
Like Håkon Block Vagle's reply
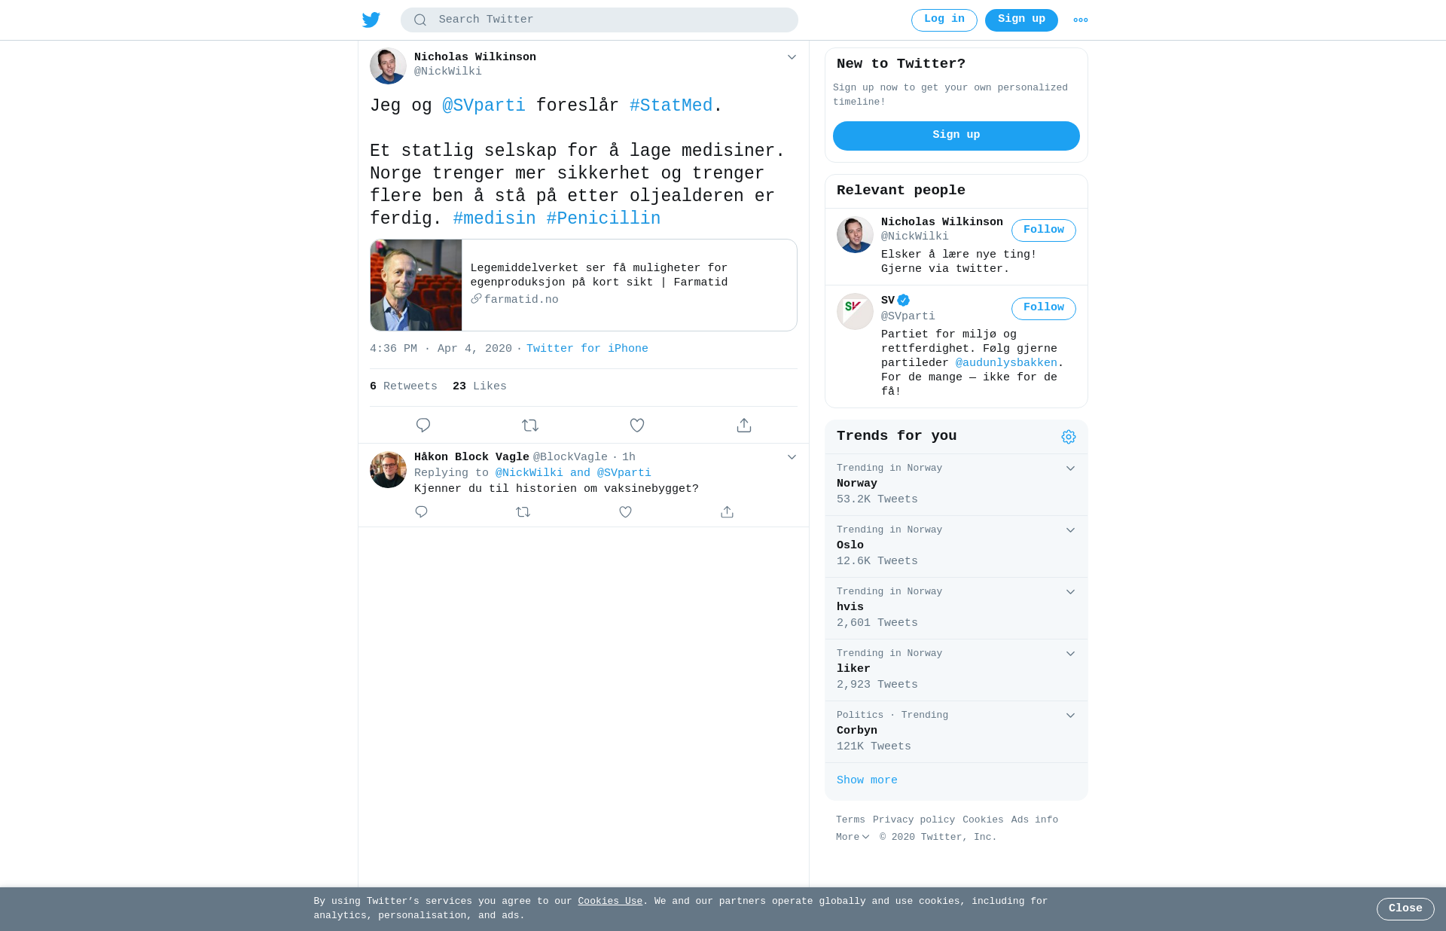point(625,512)
